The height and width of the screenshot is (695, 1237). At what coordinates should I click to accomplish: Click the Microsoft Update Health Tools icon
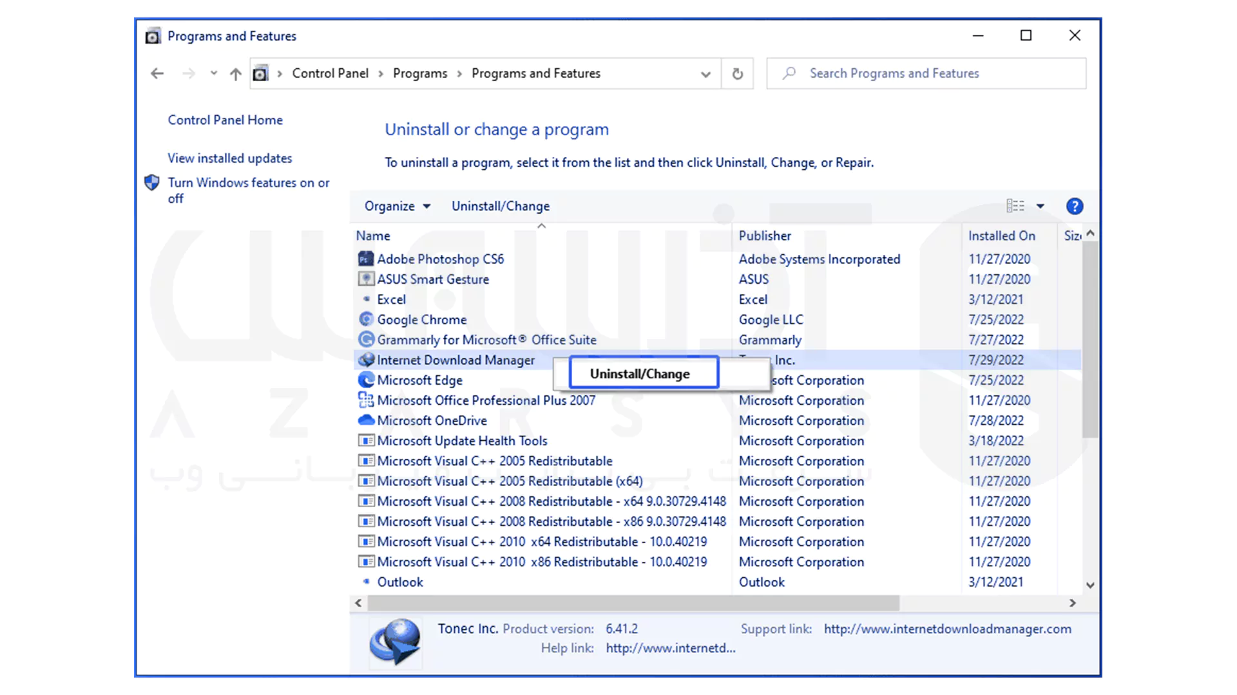[x=366, y=440]
